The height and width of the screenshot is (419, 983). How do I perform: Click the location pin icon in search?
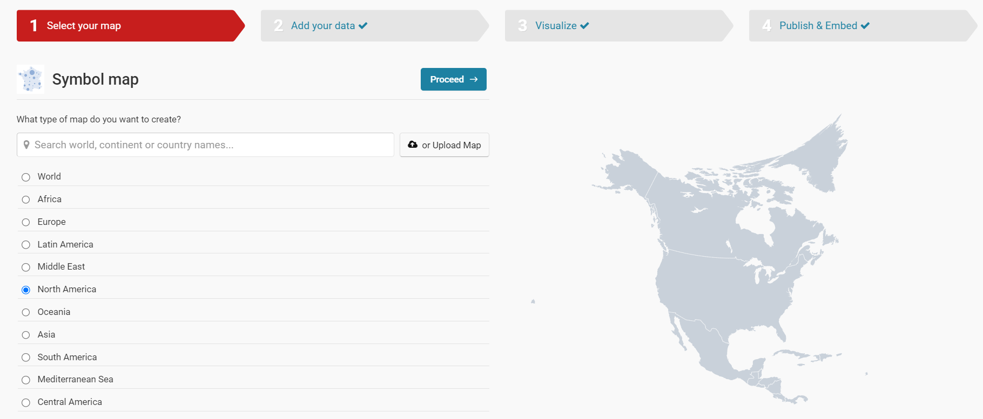26,145
